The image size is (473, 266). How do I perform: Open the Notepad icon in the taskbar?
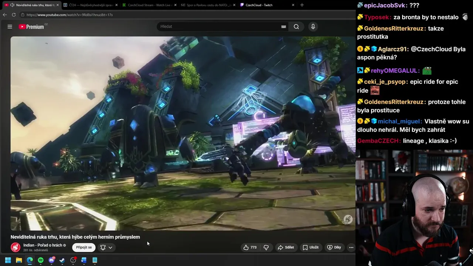point(95,260)
